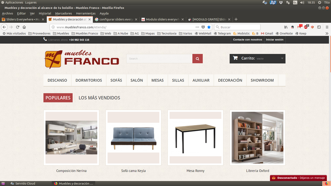Open Mapas bookmark folder
This screenshot has width=331, height=186.
148,33
